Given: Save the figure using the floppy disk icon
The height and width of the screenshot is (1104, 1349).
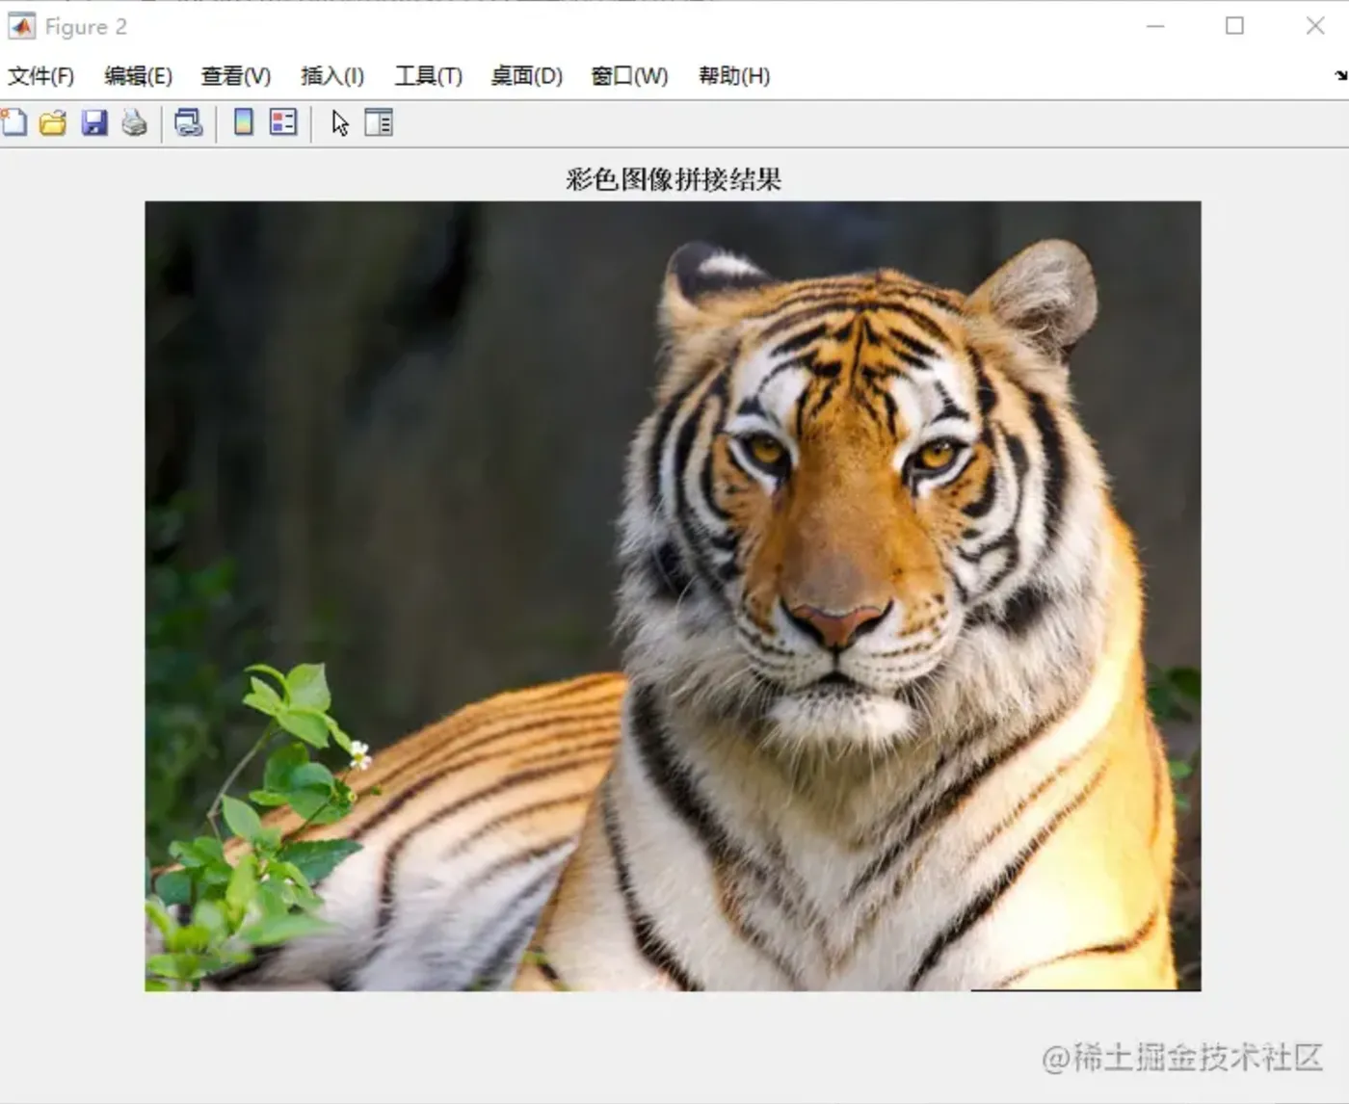Looking at the screenshot, I should [93, 122].
